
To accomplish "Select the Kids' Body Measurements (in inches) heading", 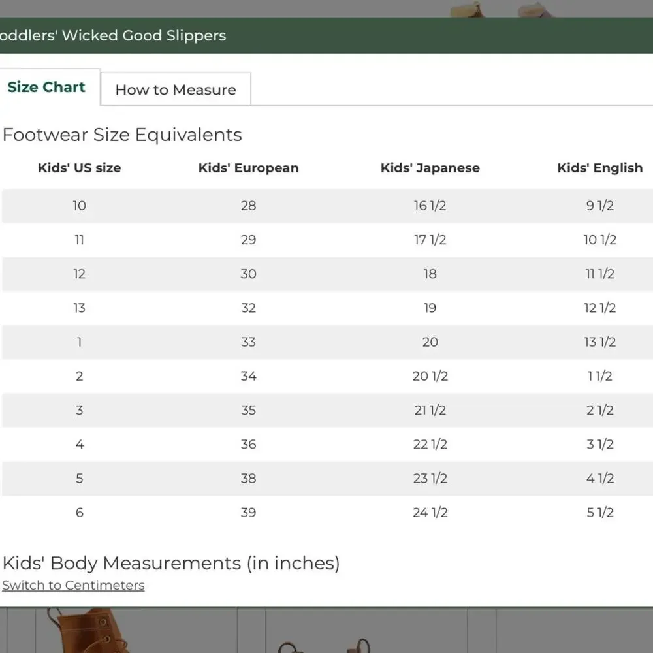I will 171,563.
